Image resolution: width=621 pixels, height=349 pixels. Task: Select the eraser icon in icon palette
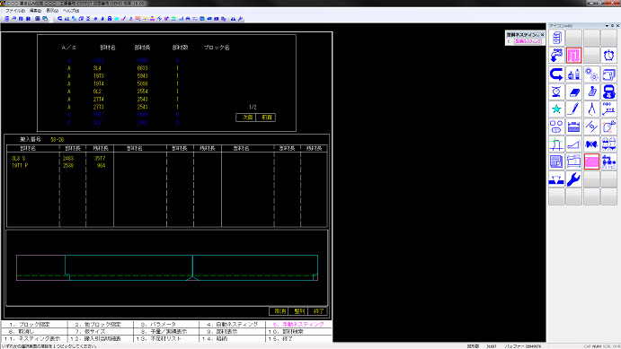tap(573, 92)
